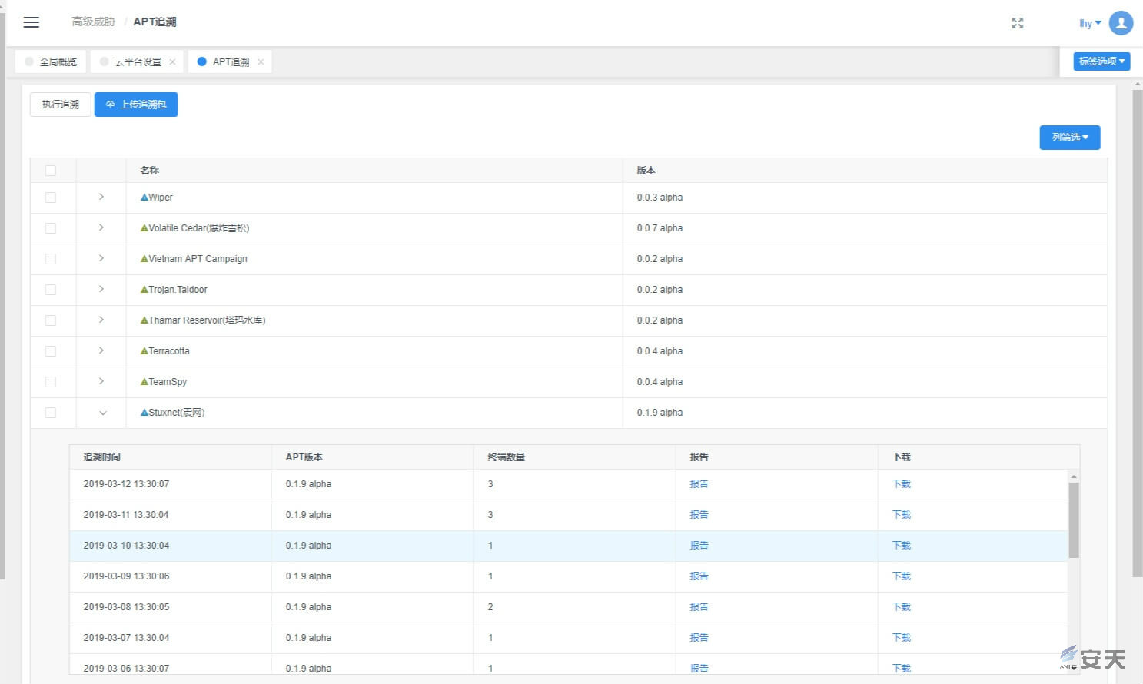Click the inner table scrollbar thumb
This screenshot has width=1143, height=684.
click(1074, 520)
